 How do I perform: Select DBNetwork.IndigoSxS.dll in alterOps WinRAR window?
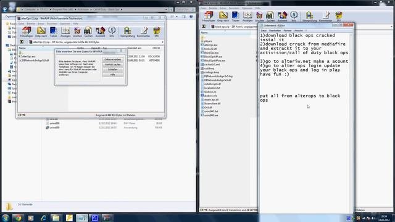pyautogui.click(x=34, y=60)
